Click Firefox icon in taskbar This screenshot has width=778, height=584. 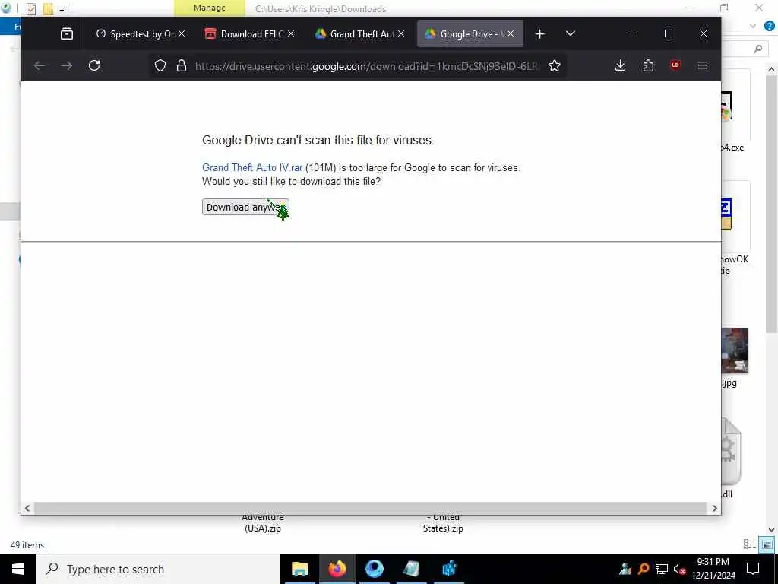pyautogui.click(x=337, y=569)
